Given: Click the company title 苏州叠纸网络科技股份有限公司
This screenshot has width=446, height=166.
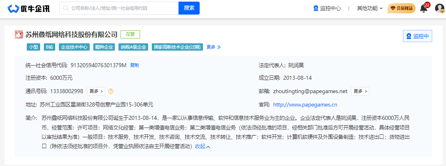Looking at the screenshot, I should (71, 35).
